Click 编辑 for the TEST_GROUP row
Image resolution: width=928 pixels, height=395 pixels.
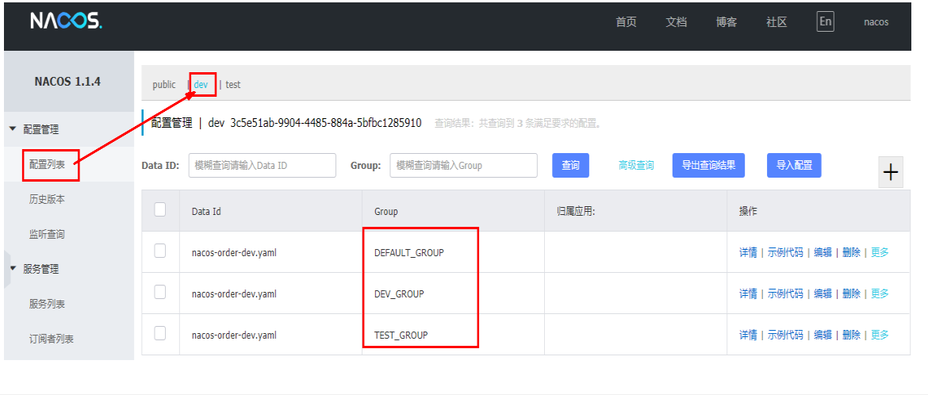[x=823, y=336]
